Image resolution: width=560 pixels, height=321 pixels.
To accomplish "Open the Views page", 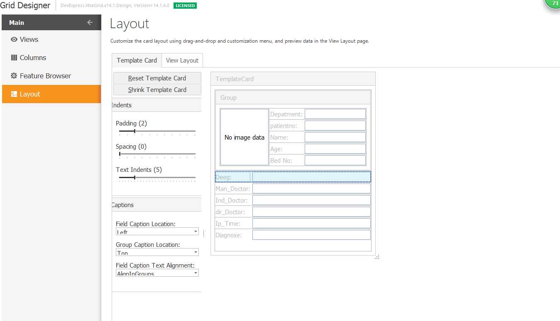I will click(x=51, y=39).
